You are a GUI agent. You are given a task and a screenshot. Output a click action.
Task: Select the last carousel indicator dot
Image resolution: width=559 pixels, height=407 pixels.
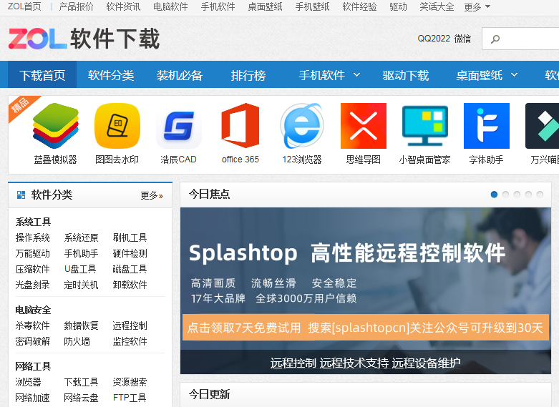540,195
